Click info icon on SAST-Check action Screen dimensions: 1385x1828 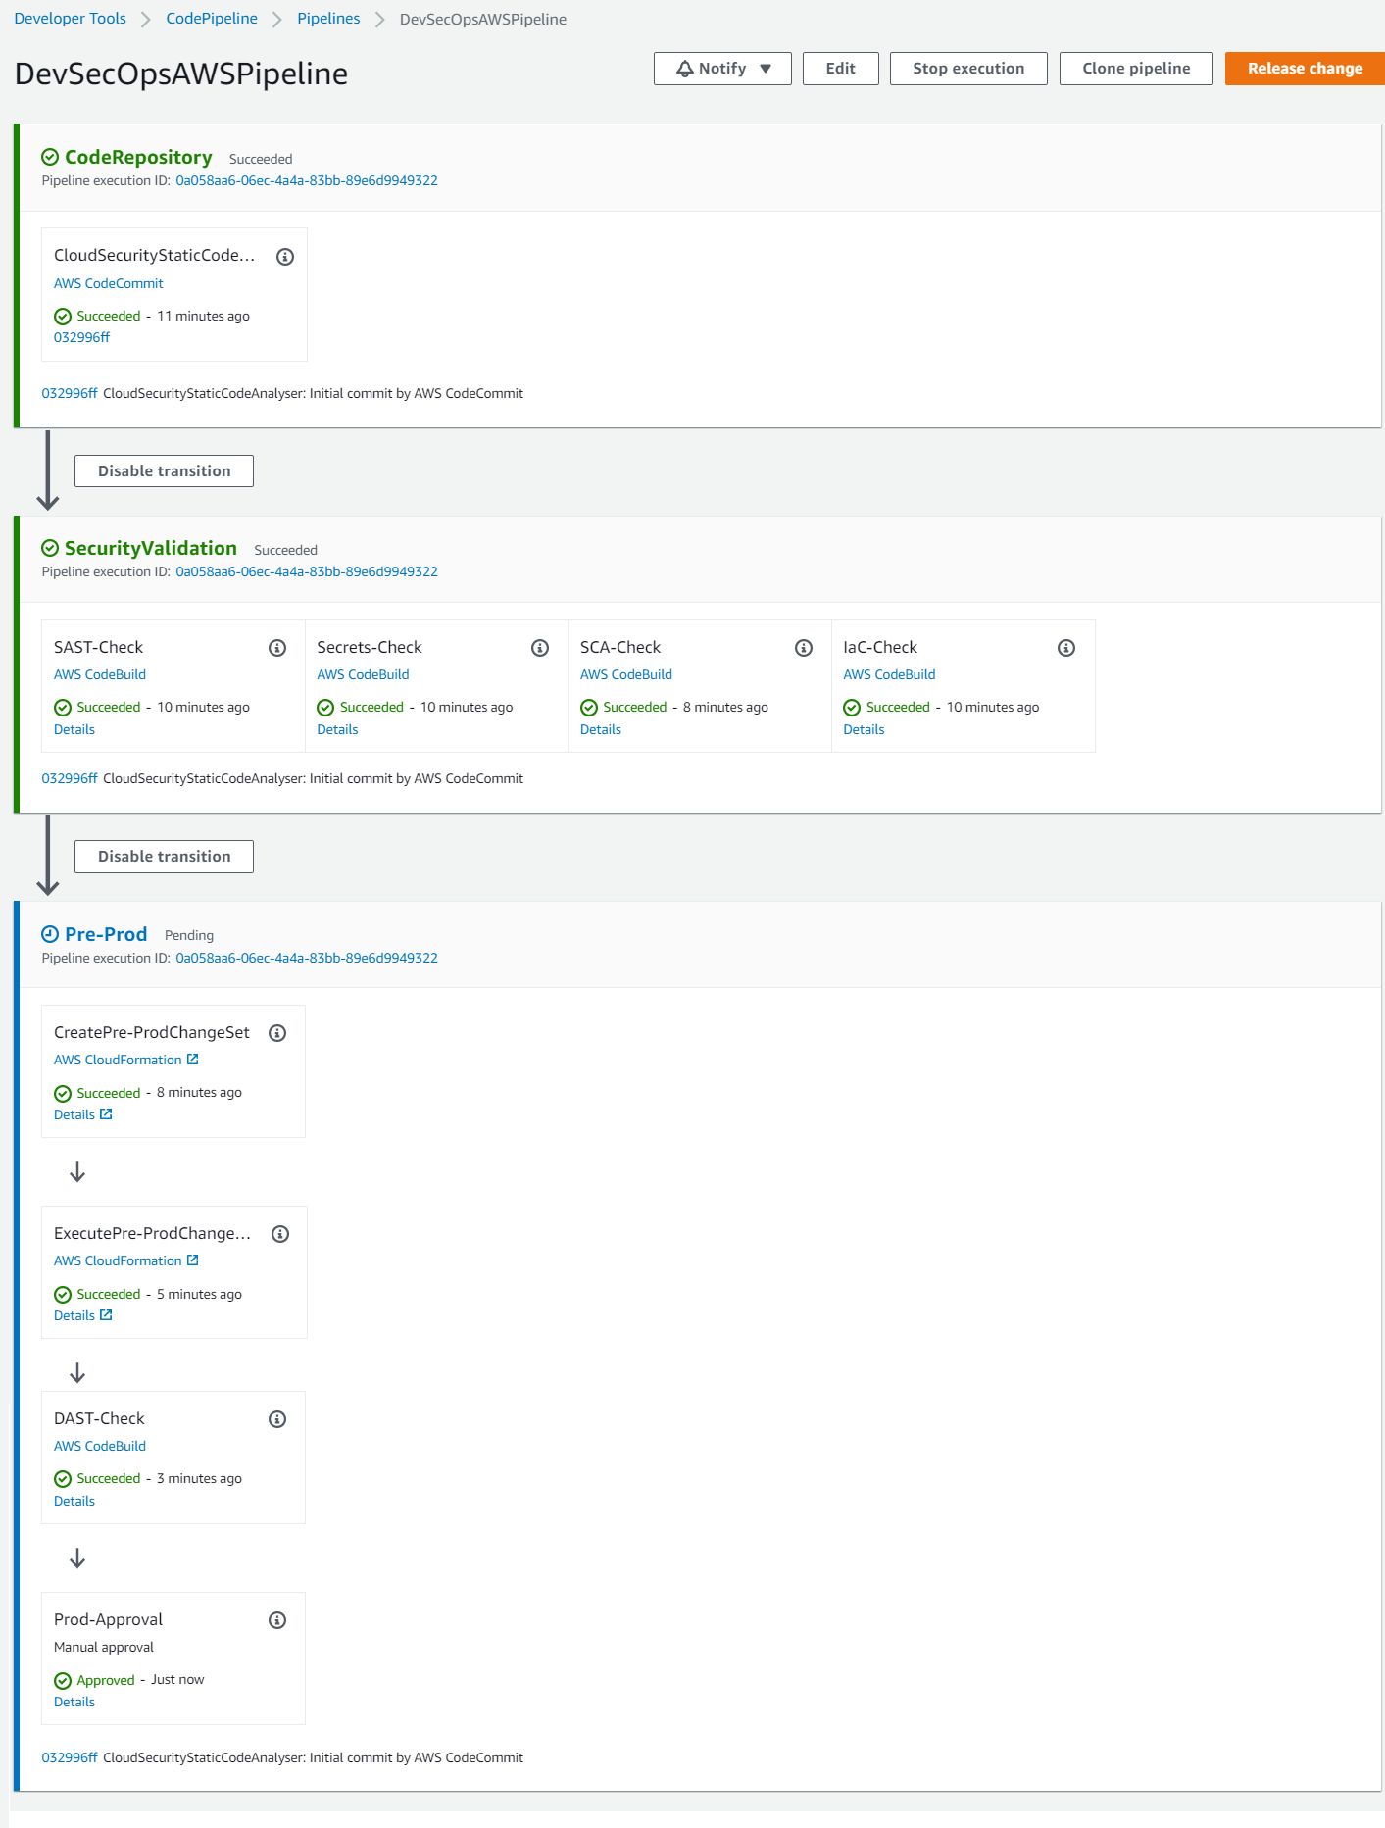[277, 648]
